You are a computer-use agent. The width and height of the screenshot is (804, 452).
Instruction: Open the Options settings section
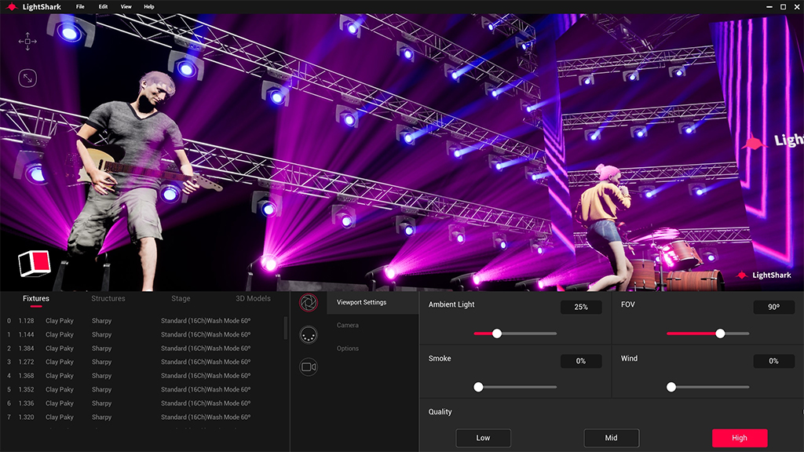348,348
